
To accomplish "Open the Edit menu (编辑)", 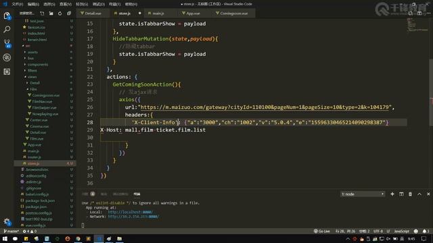I will point(33,4).
